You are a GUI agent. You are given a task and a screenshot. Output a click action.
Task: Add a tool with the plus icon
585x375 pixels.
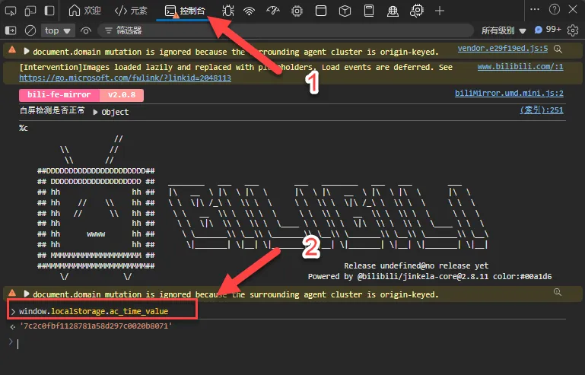point(440,11)
